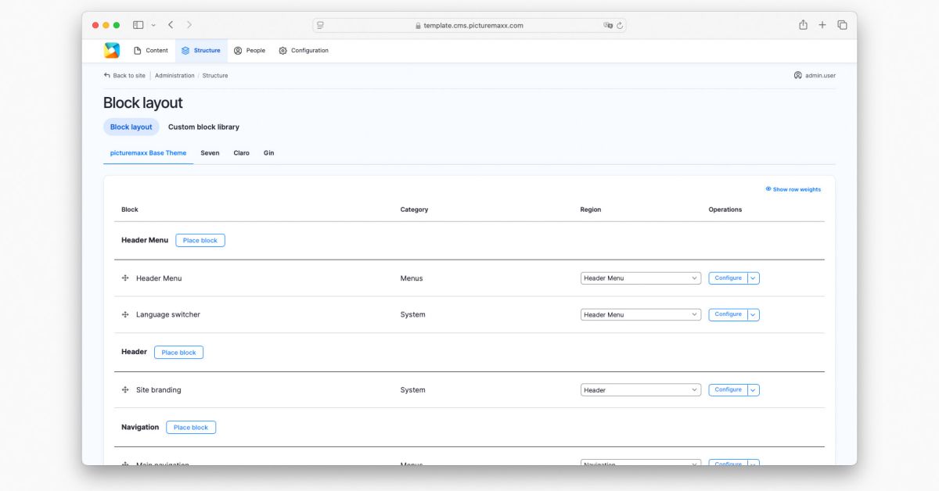Open the Region dropdown for Site branding
Image resolution: width=939 pixels, height=491 pixels.
click(x=641, y=390)
